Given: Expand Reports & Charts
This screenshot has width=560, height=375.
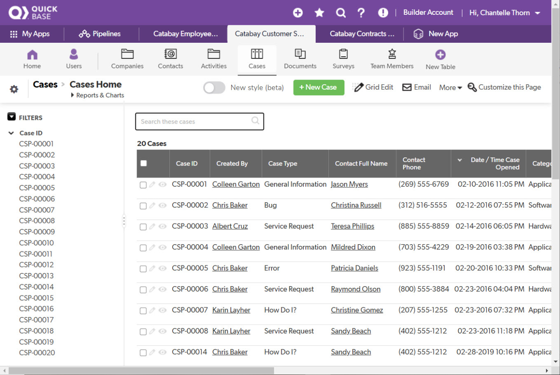Looking at the screenshot, I should pos(98,95).
